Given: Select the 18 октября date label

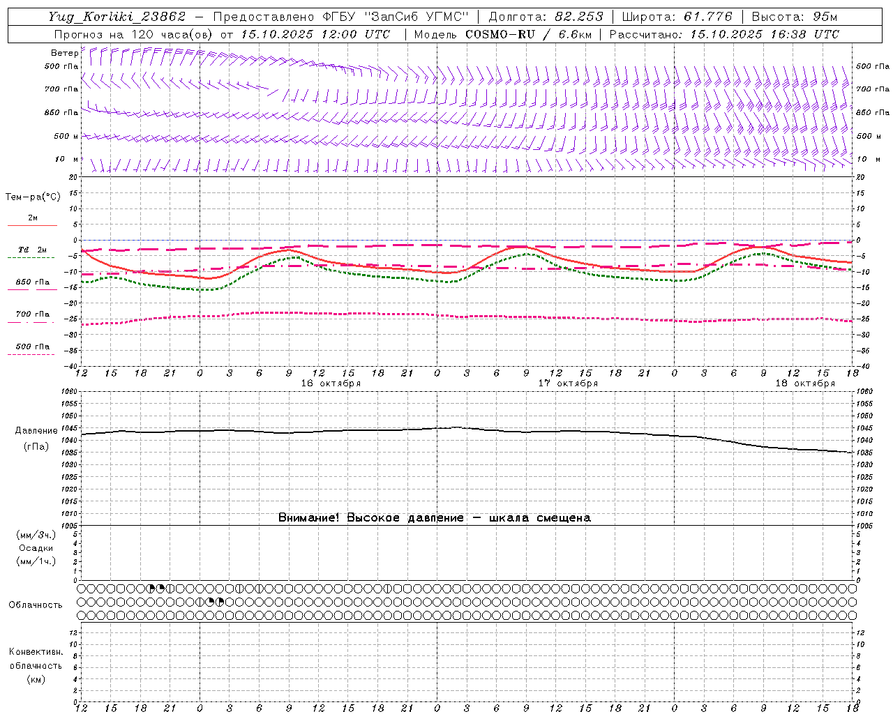Looking at the screenshot, I should coord(805,383).
